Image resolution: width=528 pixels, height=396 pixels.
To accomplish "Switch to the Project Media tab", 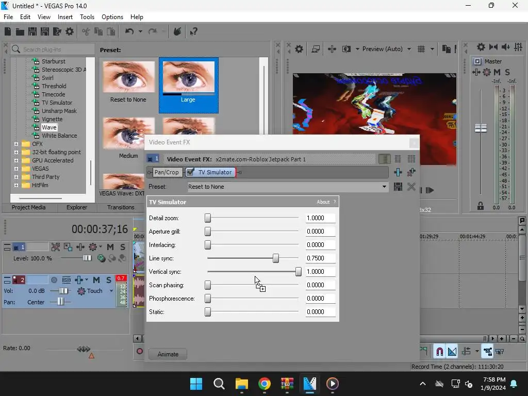I will click(29, 207).
